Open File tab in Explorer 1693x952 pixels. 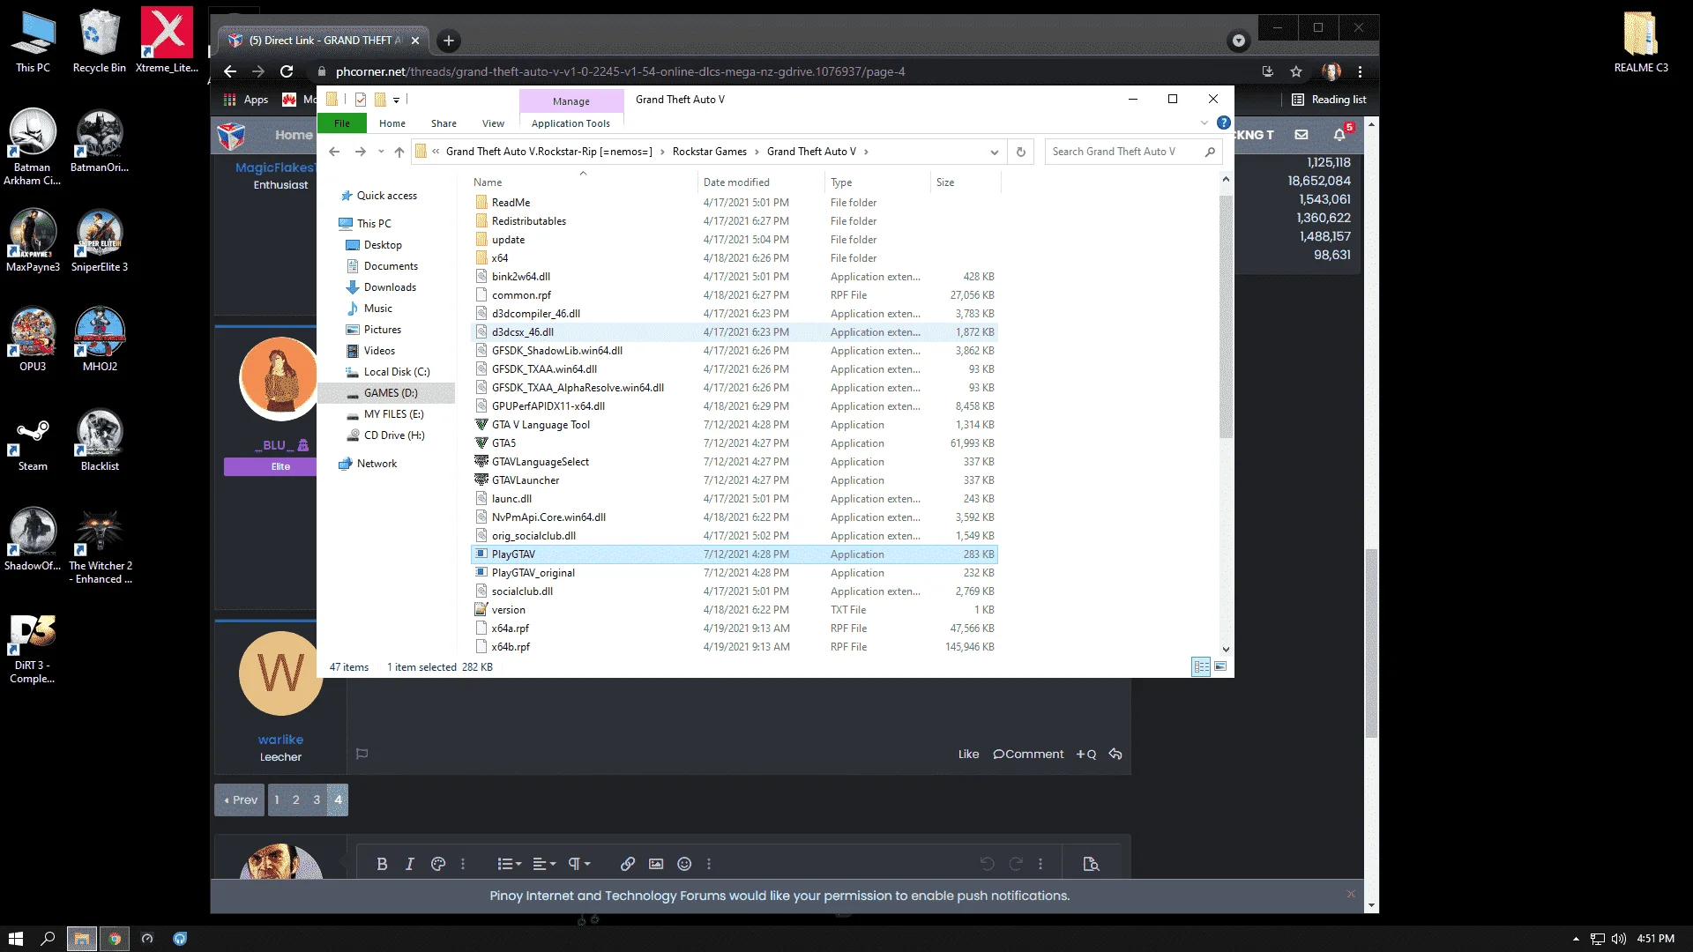pyautogui.click(x=342, y=123)
